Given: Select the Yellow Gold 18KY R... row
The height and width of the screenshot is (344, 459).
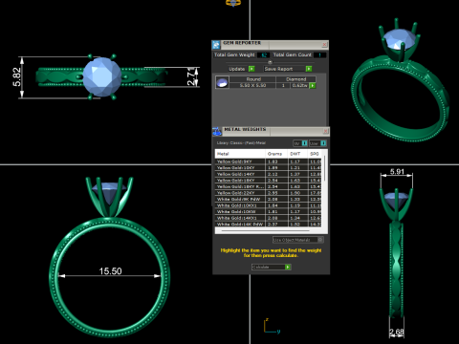Looking at the screenshot, I should coord(269,186).
